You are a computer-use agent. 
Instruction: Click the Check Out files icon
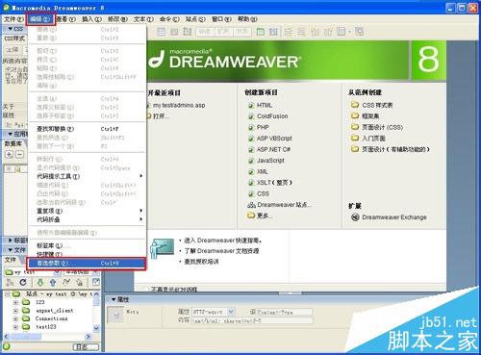coord(66,282)
